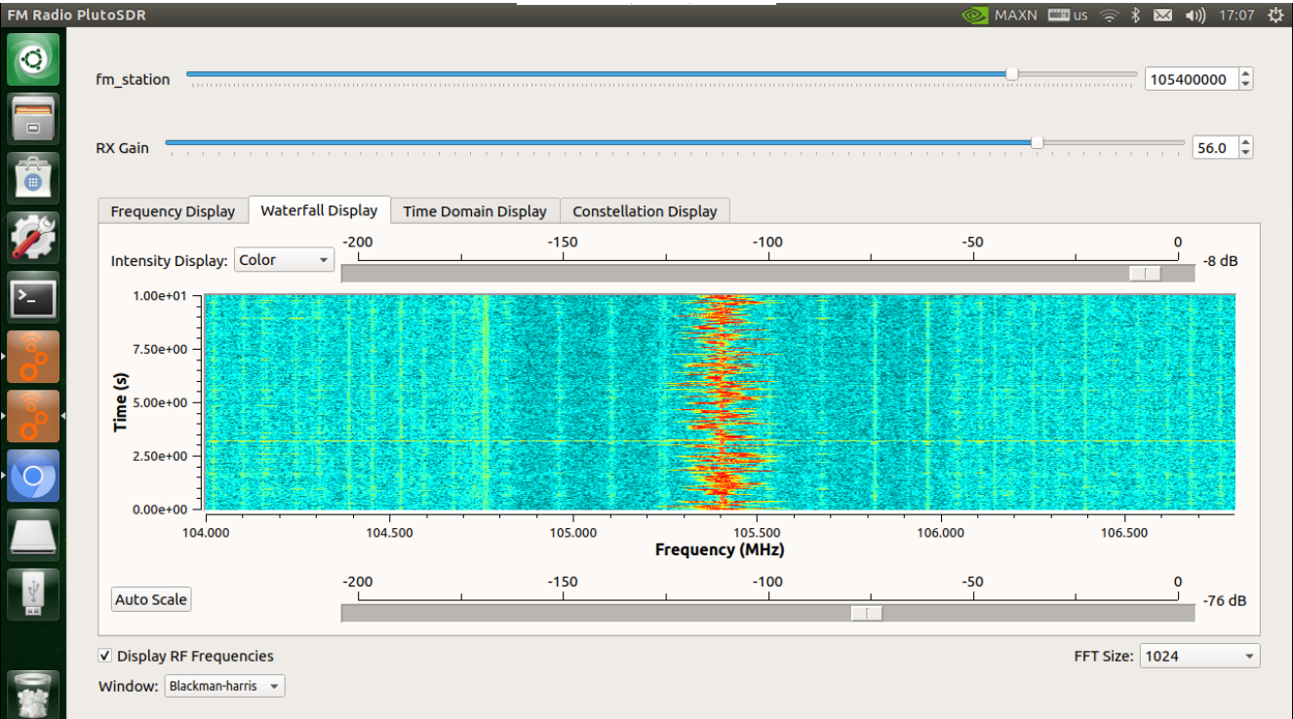Open the removable drive icon in dock

(x=34, y=534)
